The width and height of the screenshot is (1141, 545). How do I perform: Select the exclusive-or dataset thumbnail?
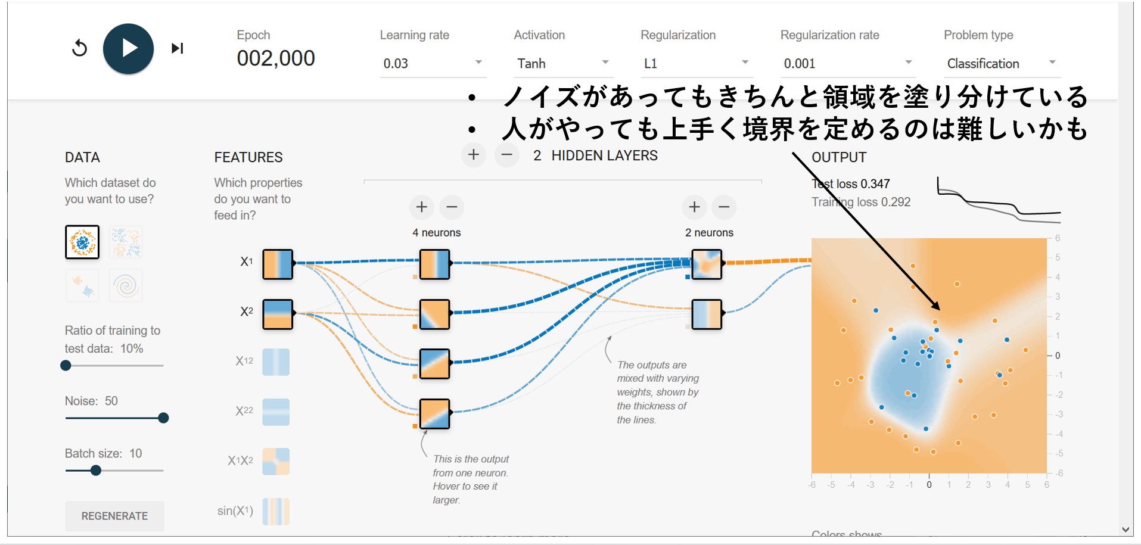pyautogui.click(x=125, y=242)
